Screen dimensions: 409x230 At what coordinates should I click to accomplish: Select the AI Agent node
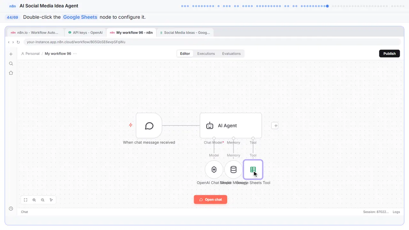coord(231,126)
